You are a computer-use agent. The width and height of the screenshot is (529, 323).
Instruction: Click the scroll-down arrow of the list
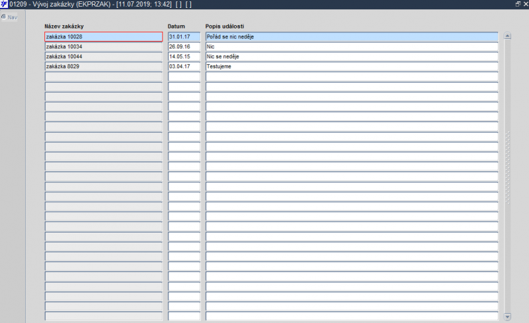pos(507,316)
